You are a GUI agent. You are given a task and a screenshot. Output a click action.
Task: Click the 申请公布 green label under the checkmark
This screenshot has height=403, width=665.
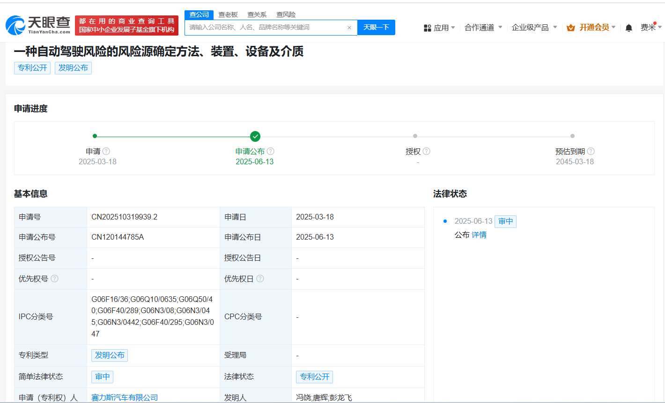250,151
